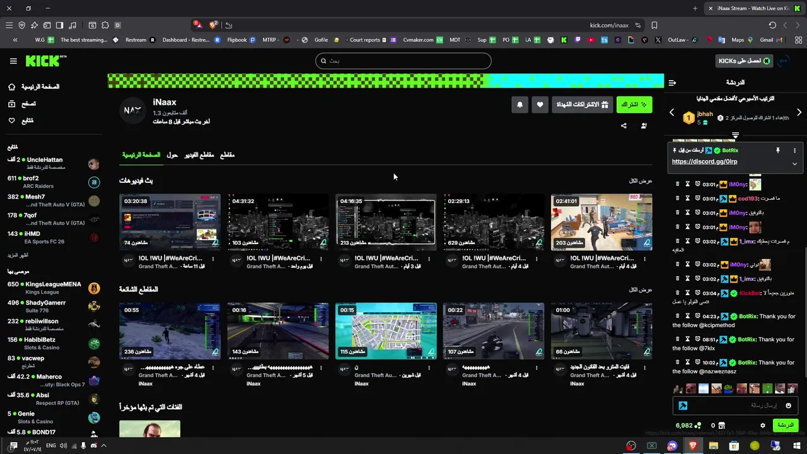Open options menu for 04:31:32 video
807x454 pixels.
(321, 259)
